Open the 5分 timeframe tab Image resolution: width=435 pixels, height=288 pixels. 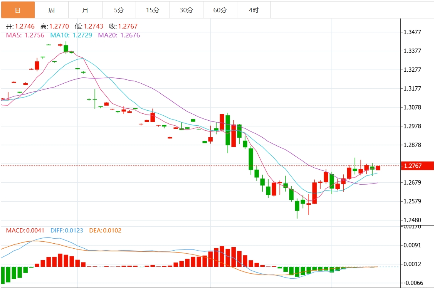(119, 10)
